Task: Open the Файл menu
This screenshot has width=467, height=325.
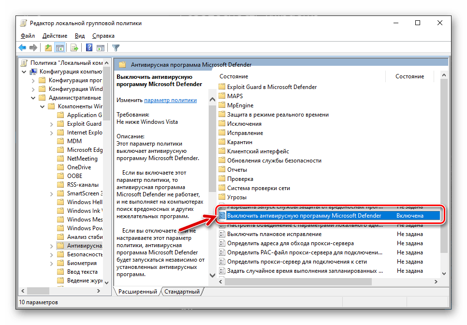Action: pos(28,36)
